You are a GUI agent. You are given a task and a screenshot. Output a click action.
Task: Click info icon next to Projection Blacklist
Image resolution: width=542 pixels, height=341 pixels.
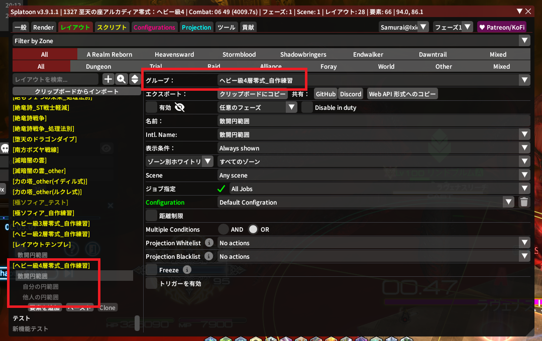click(209, 256)
